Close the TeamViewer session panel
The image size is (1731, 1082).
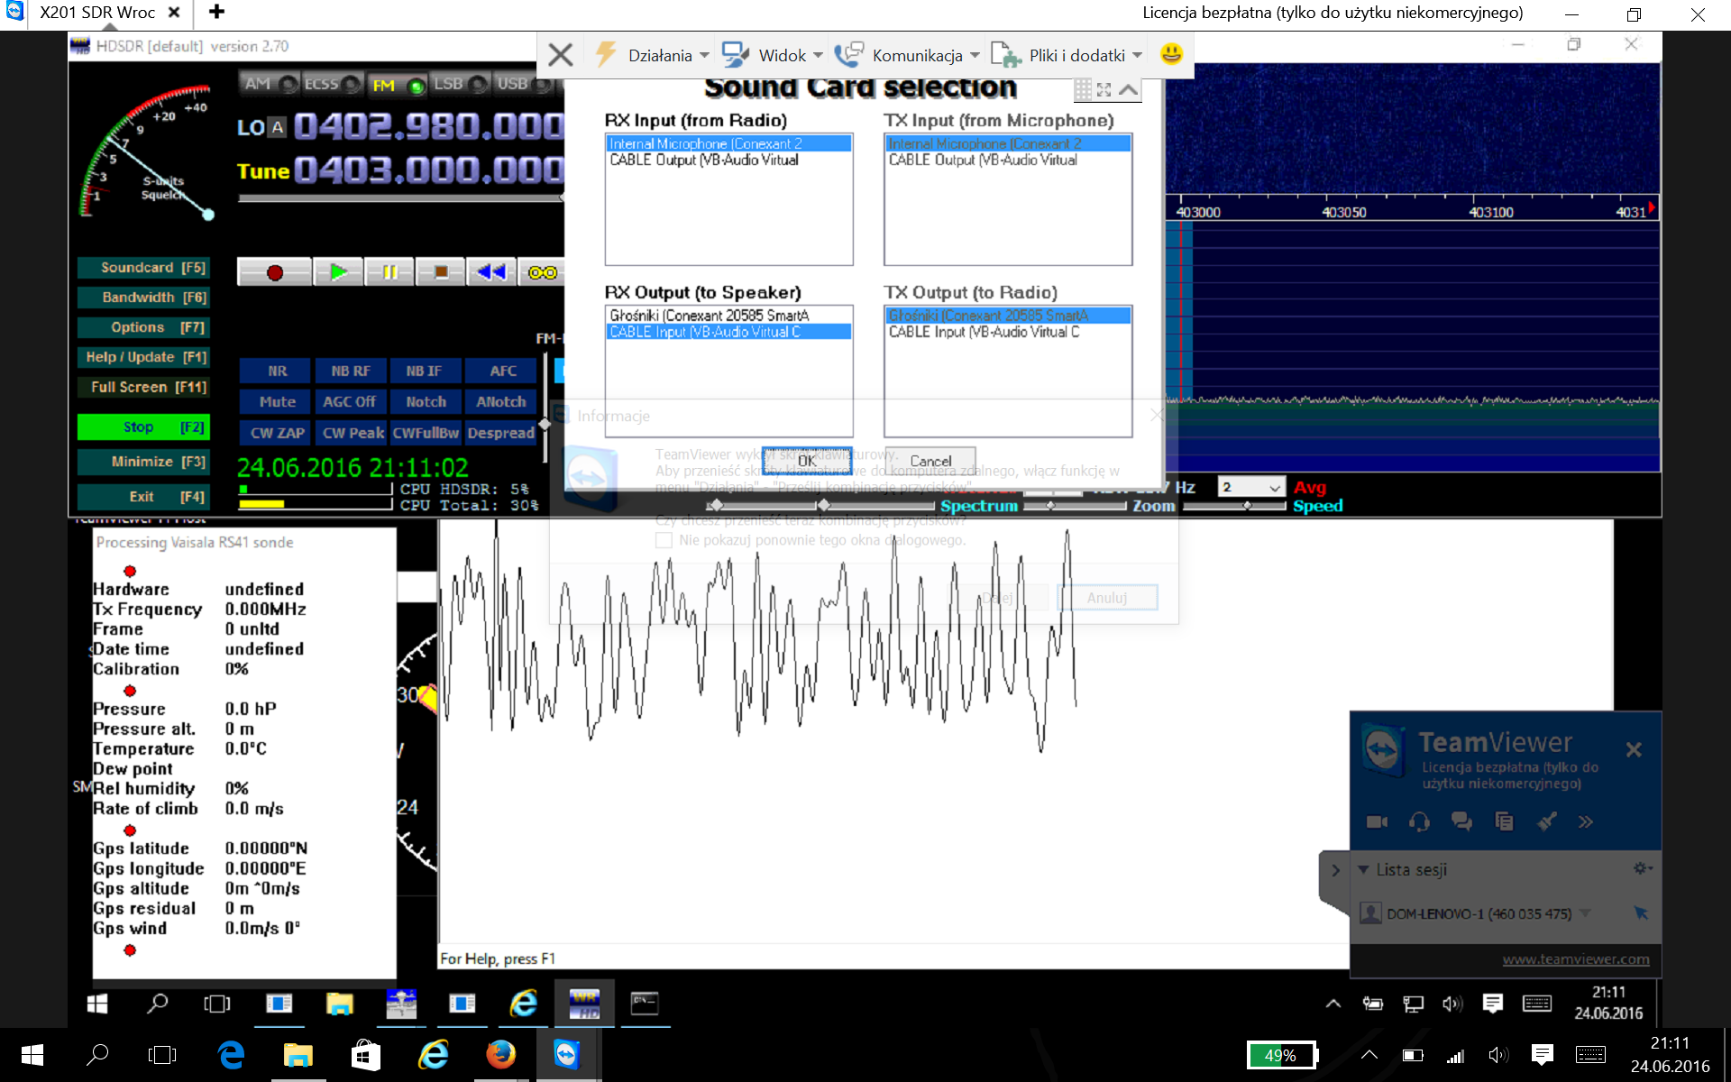(x=1634, y=749)
